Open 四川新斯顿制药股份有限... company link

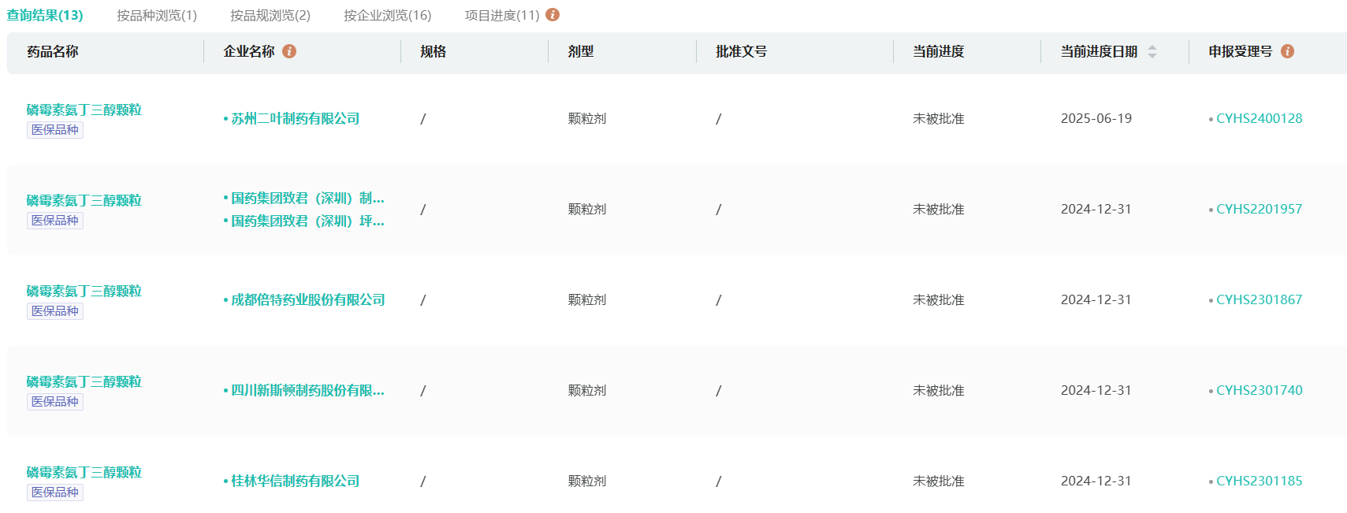pos(307,390)
